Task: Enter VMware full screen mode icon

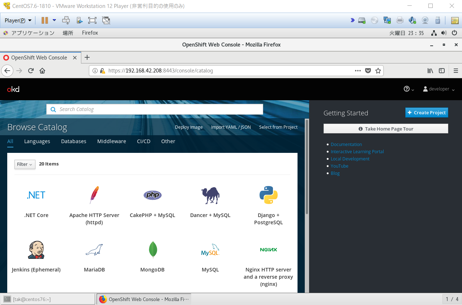Action: point(92,21)
